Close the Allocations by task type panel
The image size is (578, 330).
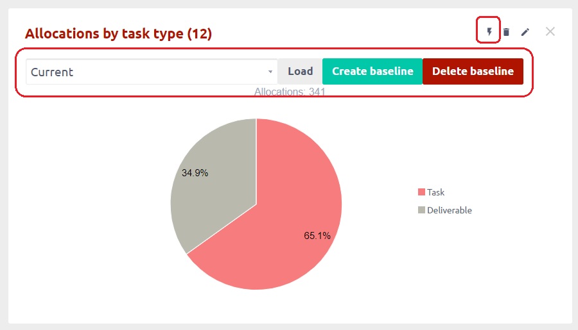(550, 31)
